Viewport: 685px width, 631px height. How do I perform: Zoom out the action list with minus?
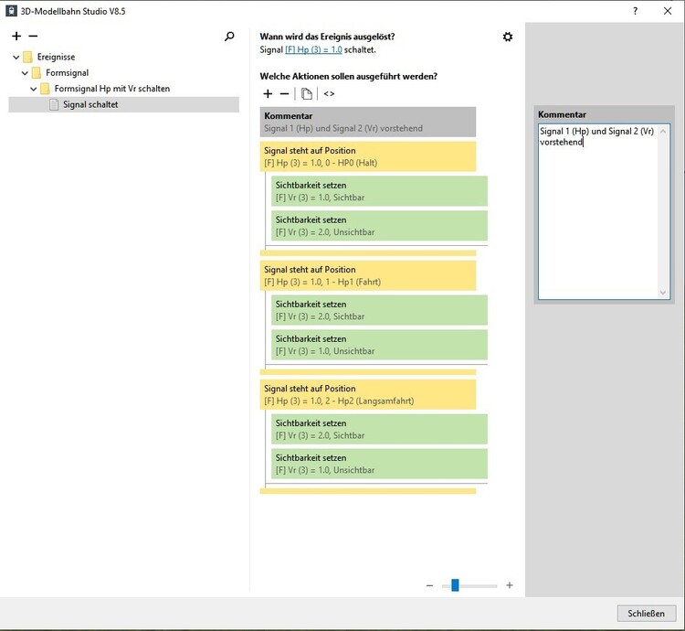click(429, 585)
